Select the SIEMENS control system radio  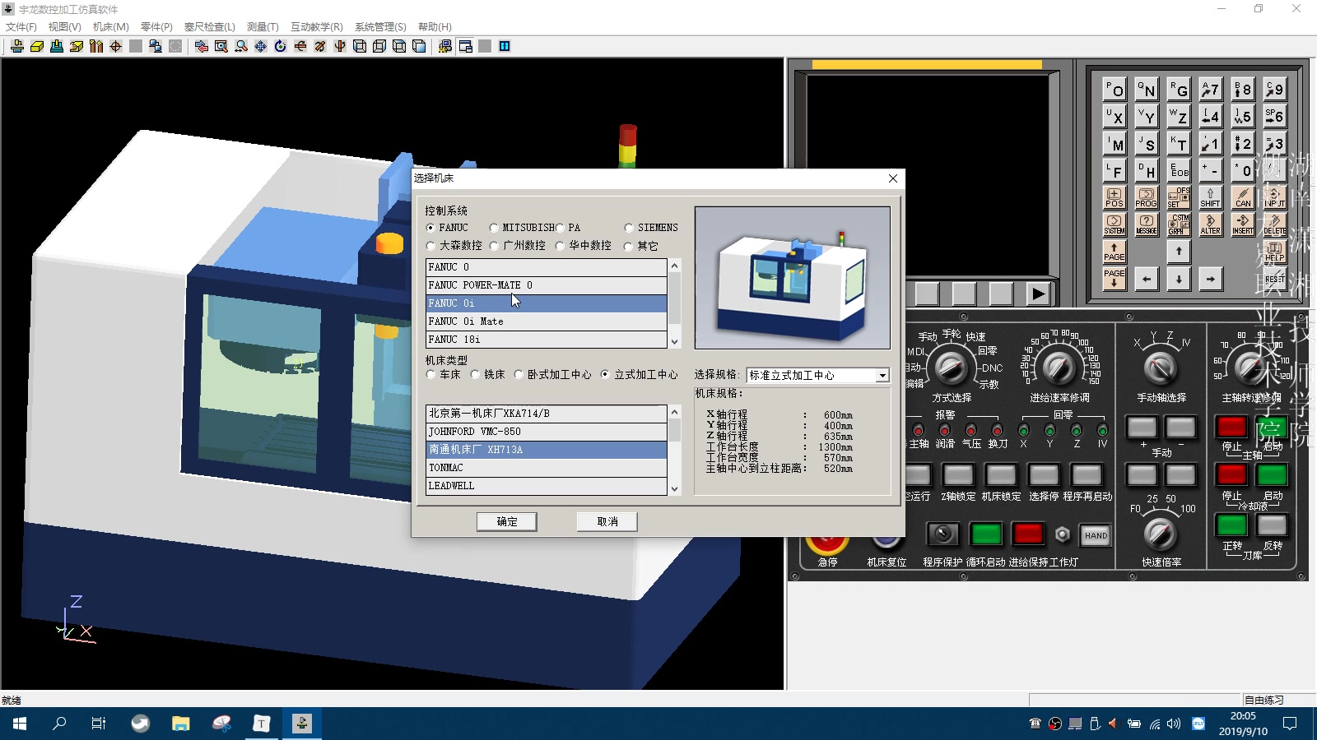point(629,228)
